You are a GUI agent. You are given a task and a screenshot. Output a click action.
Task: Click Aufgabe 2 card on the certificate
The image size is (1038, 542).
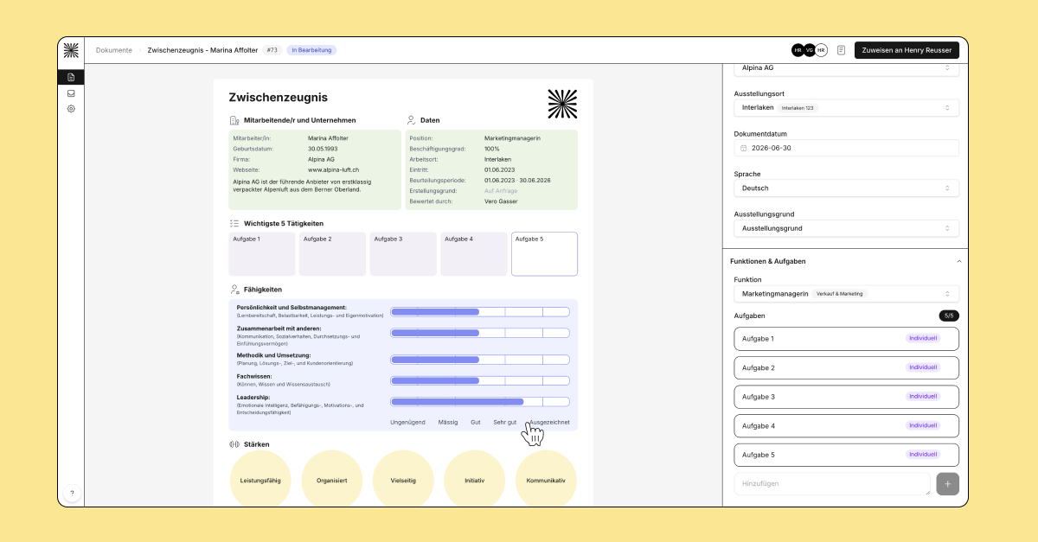[x=332, y=254]
